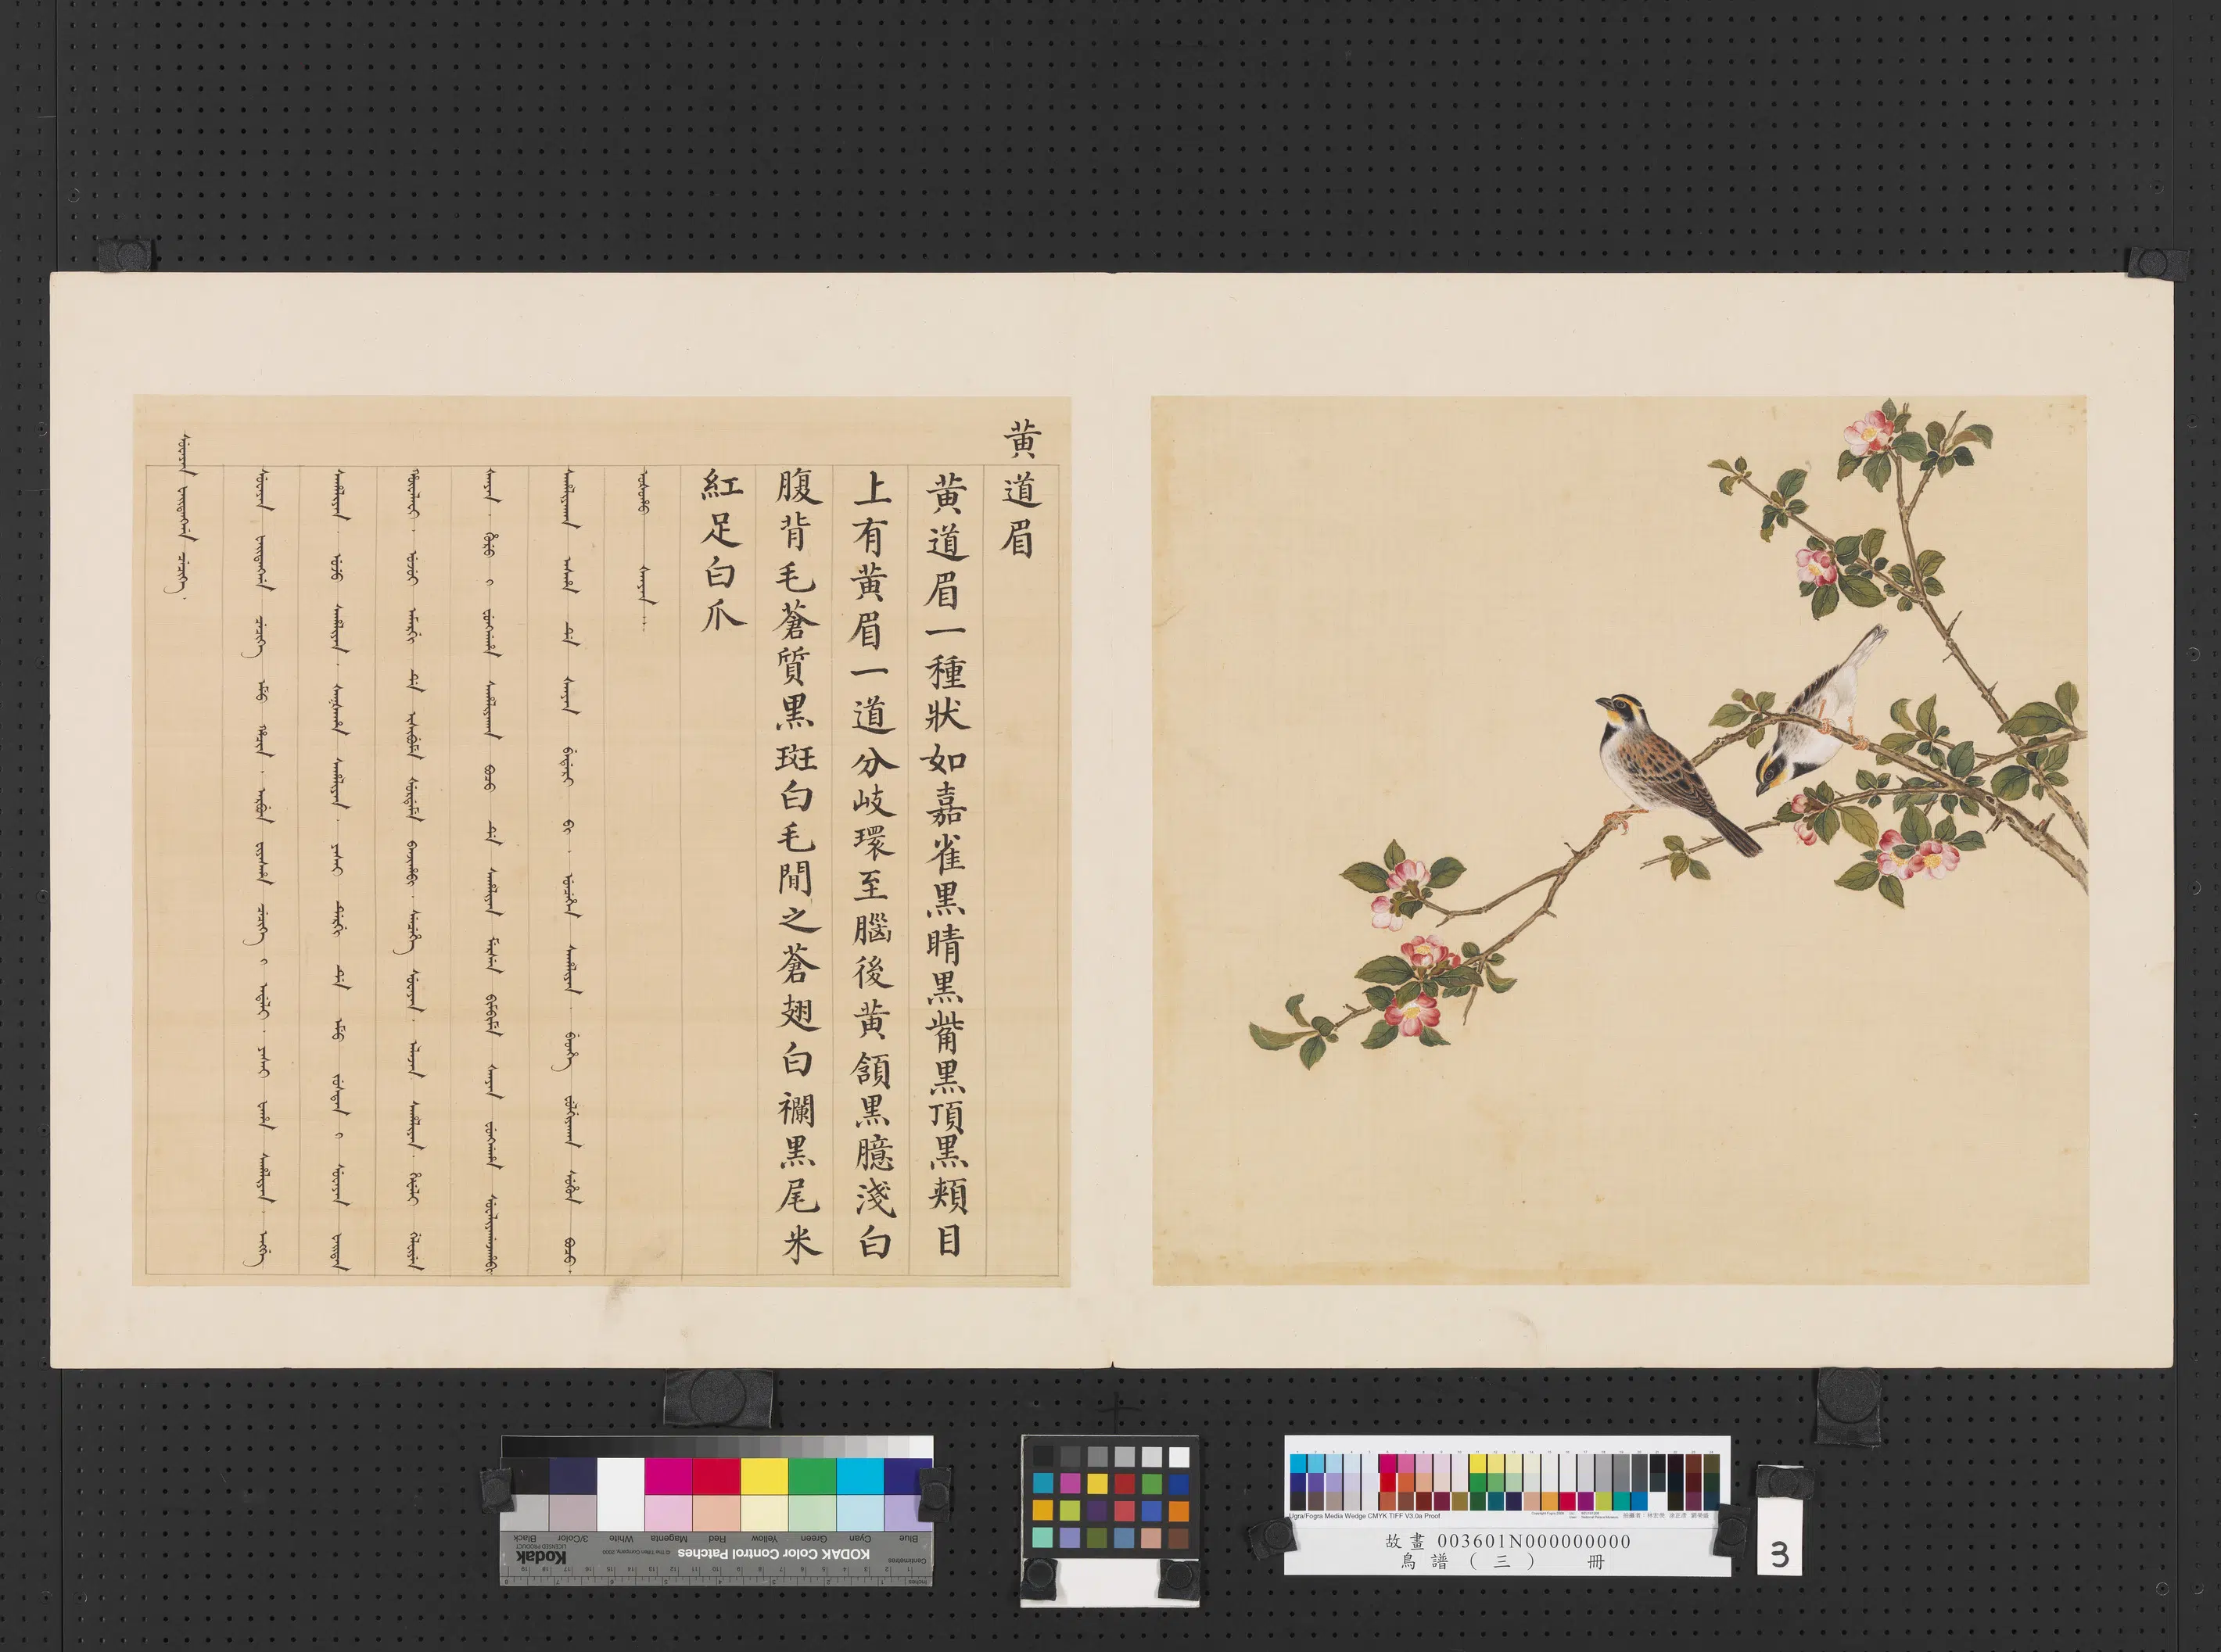This screenshot has width=2221, height=1652.
Task: Pick the saturated red patch on the Kodak card
Action: click(x=717, y=1477)
